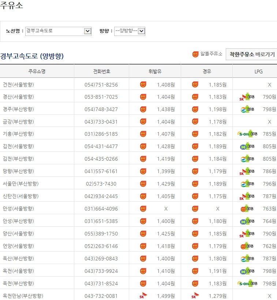Viewport: 277px width, 300px height.
Task: Click the LPG brand icon for 서울만(부산방향)
Action: pyautogui.click(x=247, y=184)
